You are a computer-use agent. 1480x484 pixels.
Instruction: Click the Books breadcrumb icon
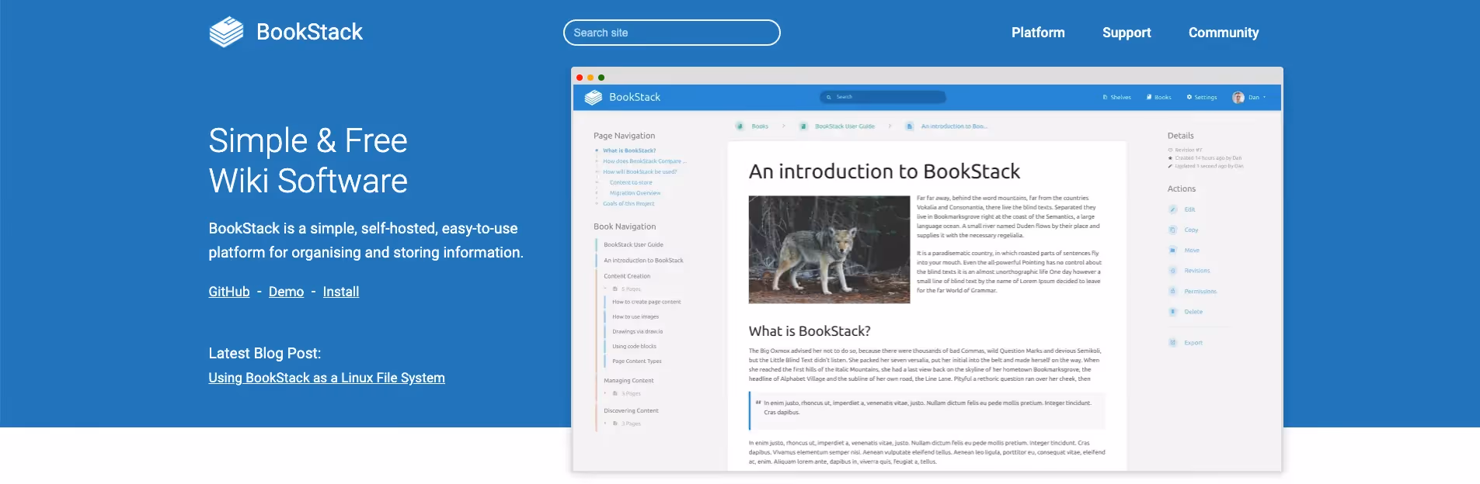[x=740, y=126]
